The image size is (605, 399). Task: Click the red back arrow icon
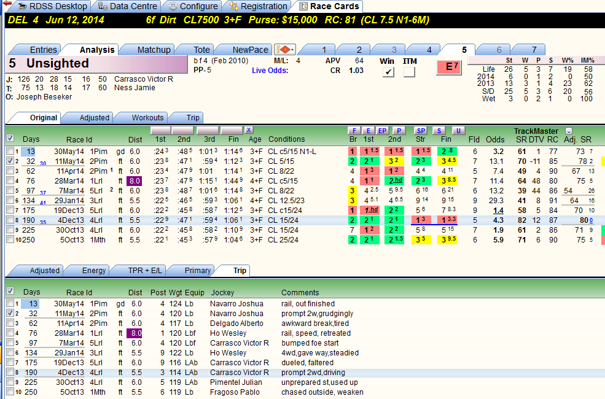[x=6, y=4]
